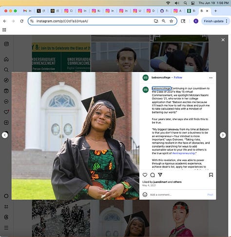
Task: Open the Explore compass icon
Action: coord(6,80)
